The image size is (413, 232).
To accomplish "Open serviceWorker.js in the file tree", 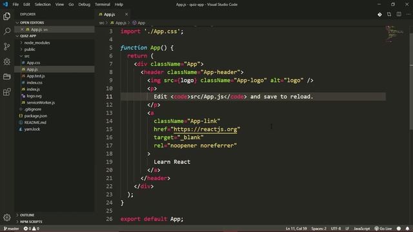I will (41, 102).
